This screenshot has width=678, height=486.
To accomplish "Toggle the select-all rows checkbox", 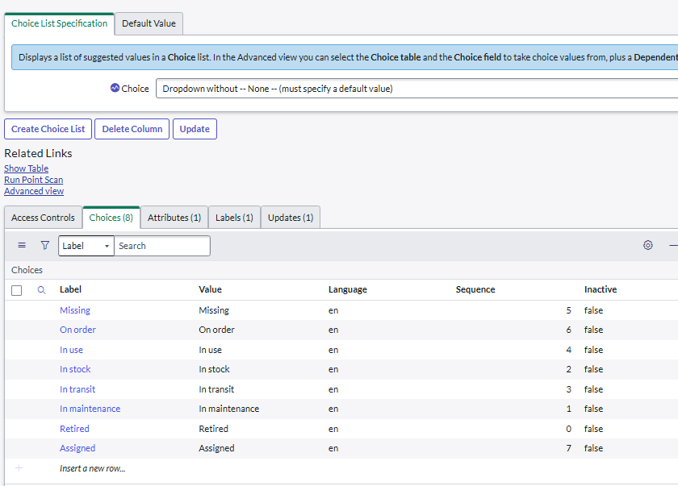I will click(x=17, y=290).
